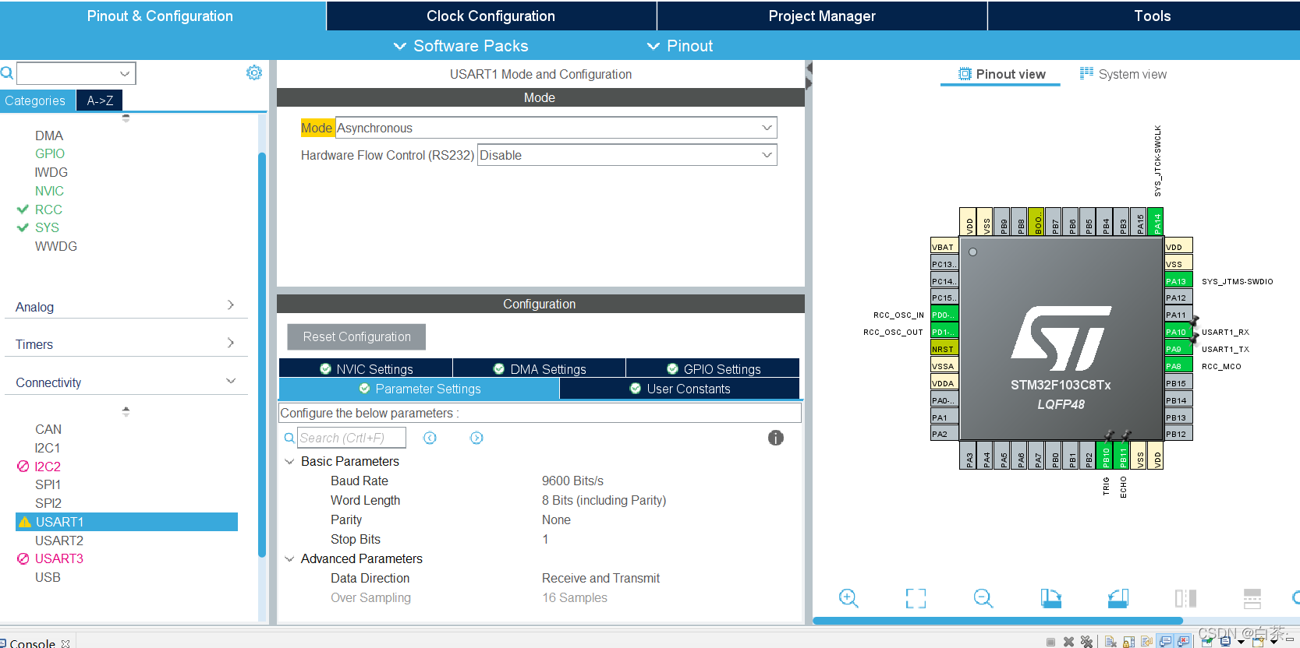Click the PB10 TRIG pin

[x=1105, y=455]
